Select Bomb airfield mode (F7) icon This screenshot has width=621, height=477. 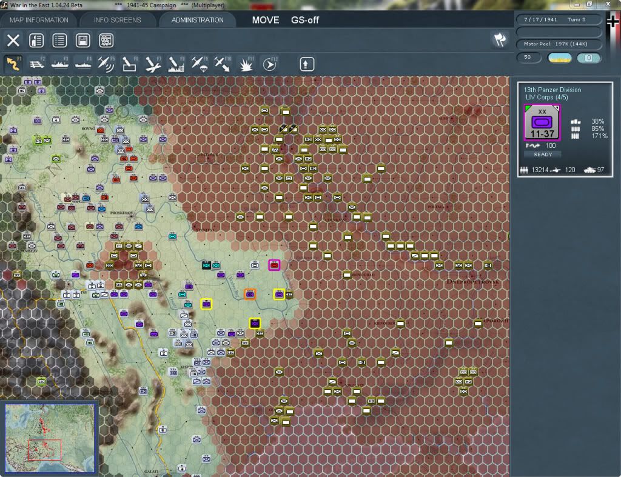pyautogui.click(x=152, y=64)
